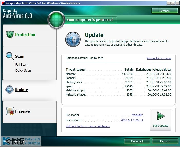
Task: Choose Quick Scan under Scan
Action: pos(23,71)
